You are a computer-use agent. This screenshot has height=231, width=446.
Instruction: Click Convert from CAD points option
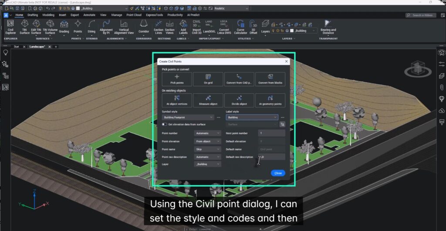coord(239,79)
